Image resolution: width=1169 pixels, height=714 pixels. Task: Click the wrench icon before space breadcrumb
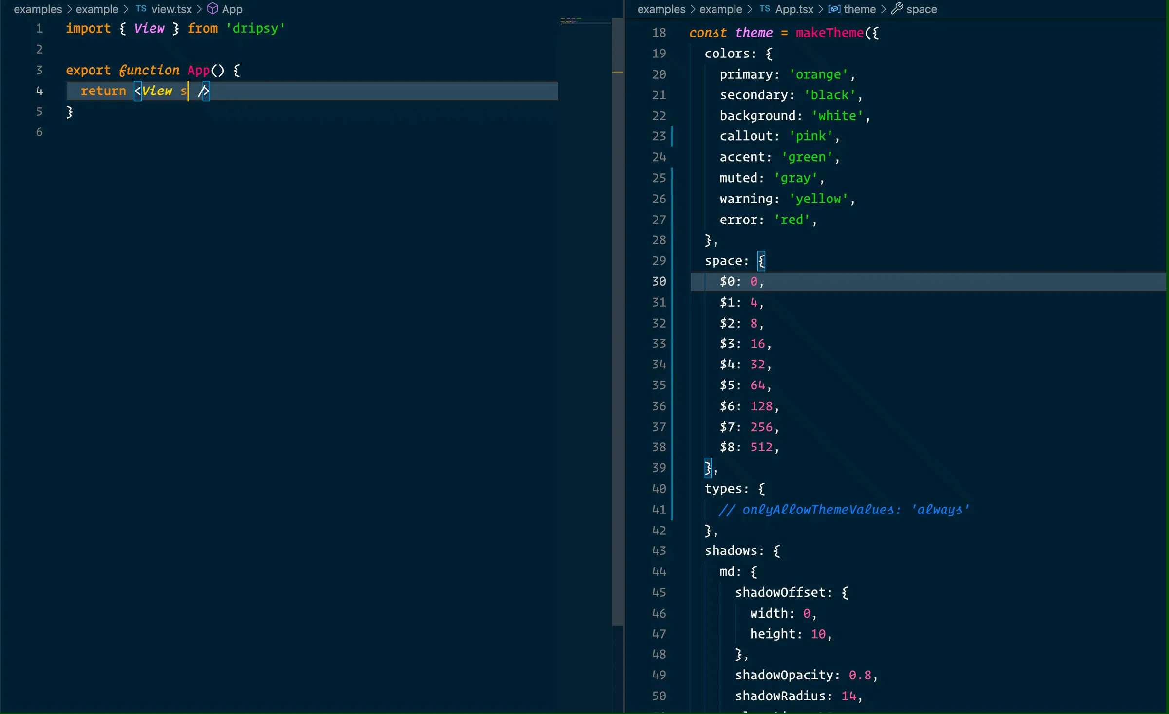(897, 9)
